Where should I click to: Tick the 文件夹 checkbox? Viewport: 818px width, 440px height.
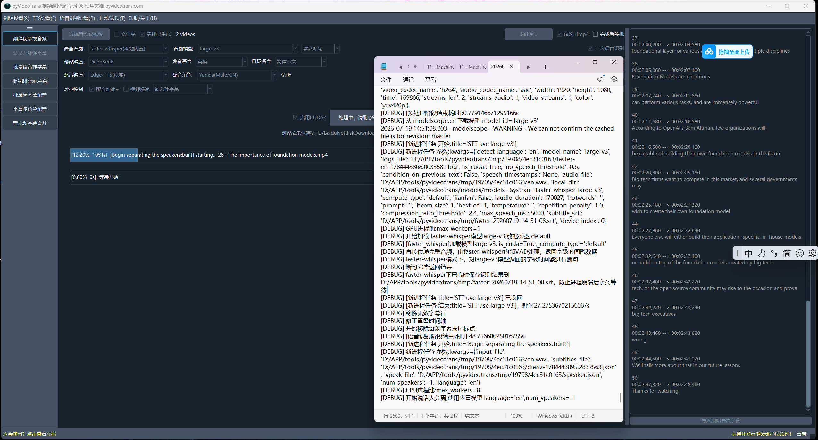pyautogui.click(x=117, y=34)
